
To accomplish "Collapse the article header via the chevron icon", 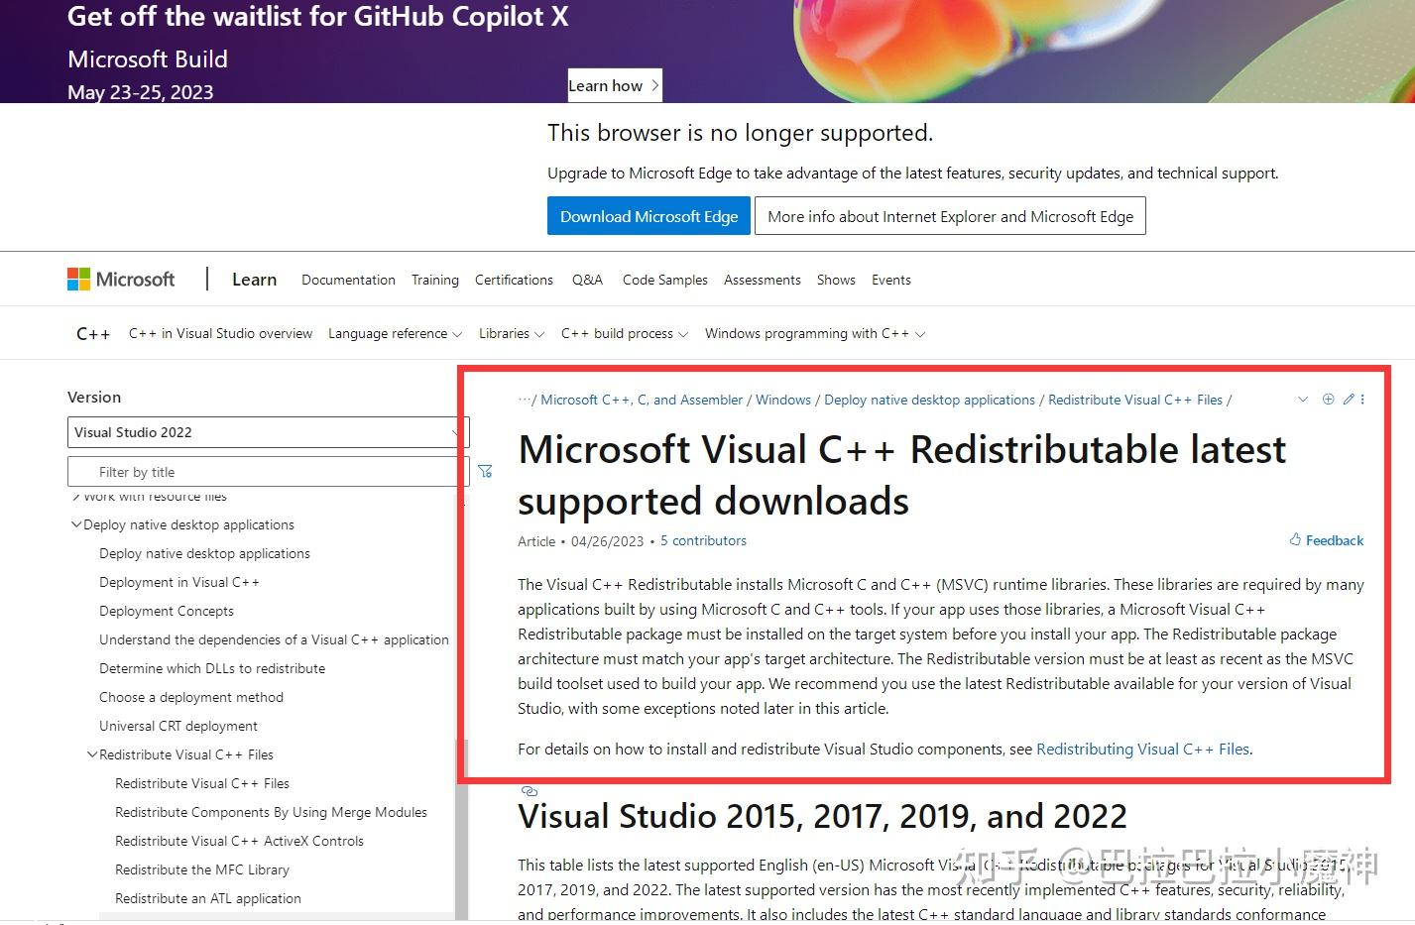I will 1303,399.
